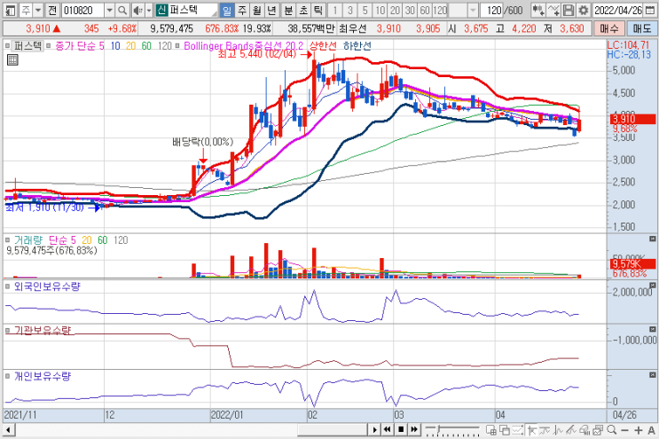
Task: Close the 기관보유수량 panel x icon
Action: tap(652, 329)
